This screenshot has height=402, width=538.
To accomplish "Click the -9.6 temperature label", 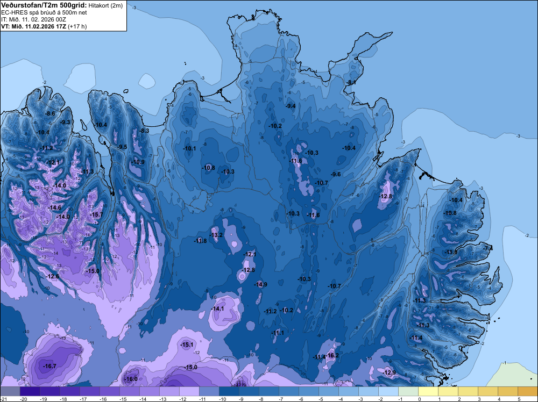I will tap(336, 174).
